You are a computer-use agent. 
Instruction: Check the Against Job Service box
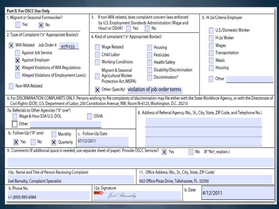click(x=17, y=53)
